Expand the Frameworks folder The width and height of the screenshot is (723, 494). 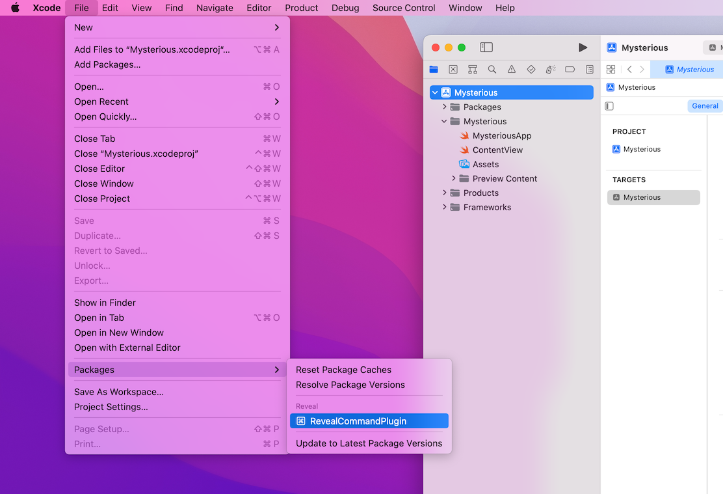[445, 207]
